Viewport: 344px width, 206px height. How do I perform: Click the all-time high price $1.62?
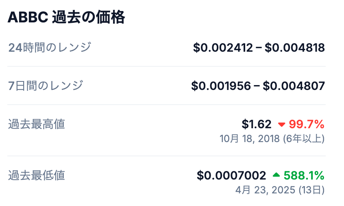point(256,124)
